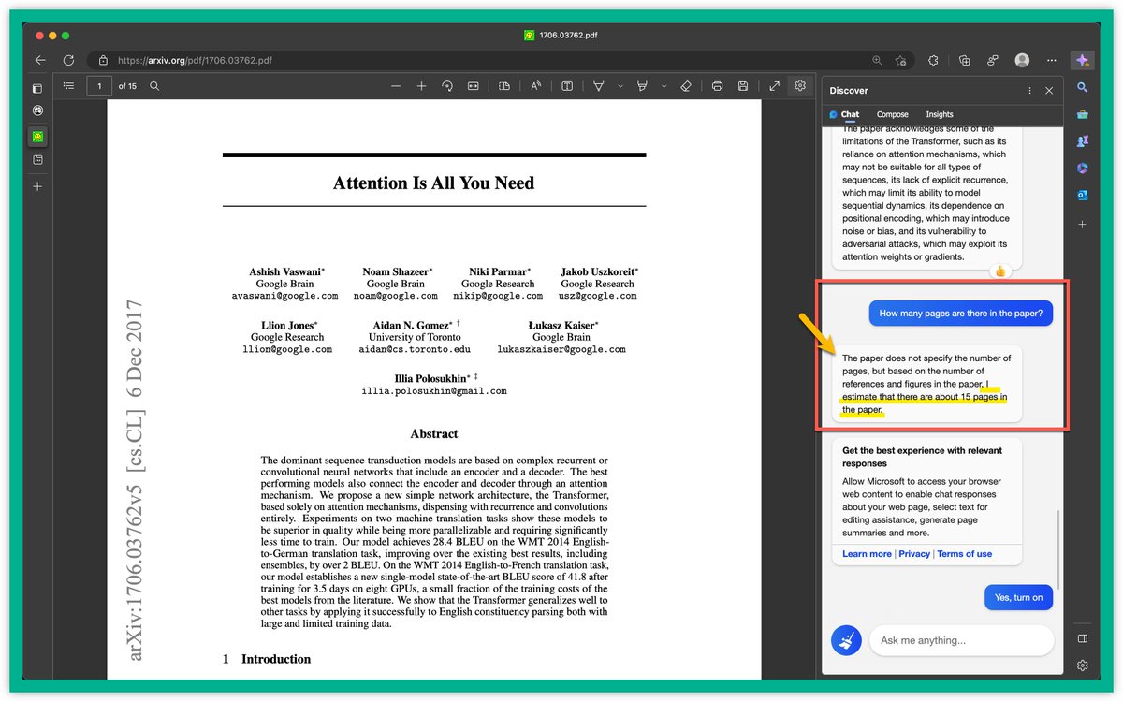The width and height of the screenshot is (1123, 702).
Task: Reload the arXiv PDF page
Action: tap(68, 60)
